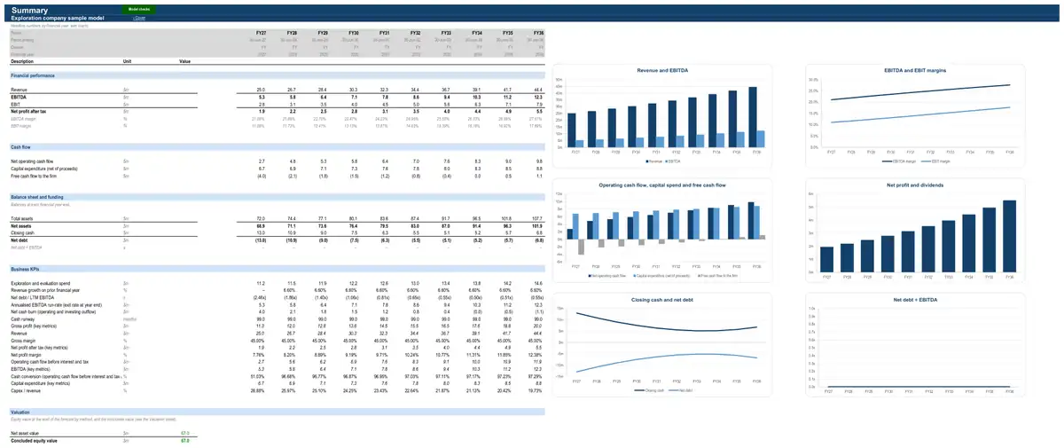Select the Closing cash row label
The height and width of the screenshot is (448, 1064).
[22, 232]
